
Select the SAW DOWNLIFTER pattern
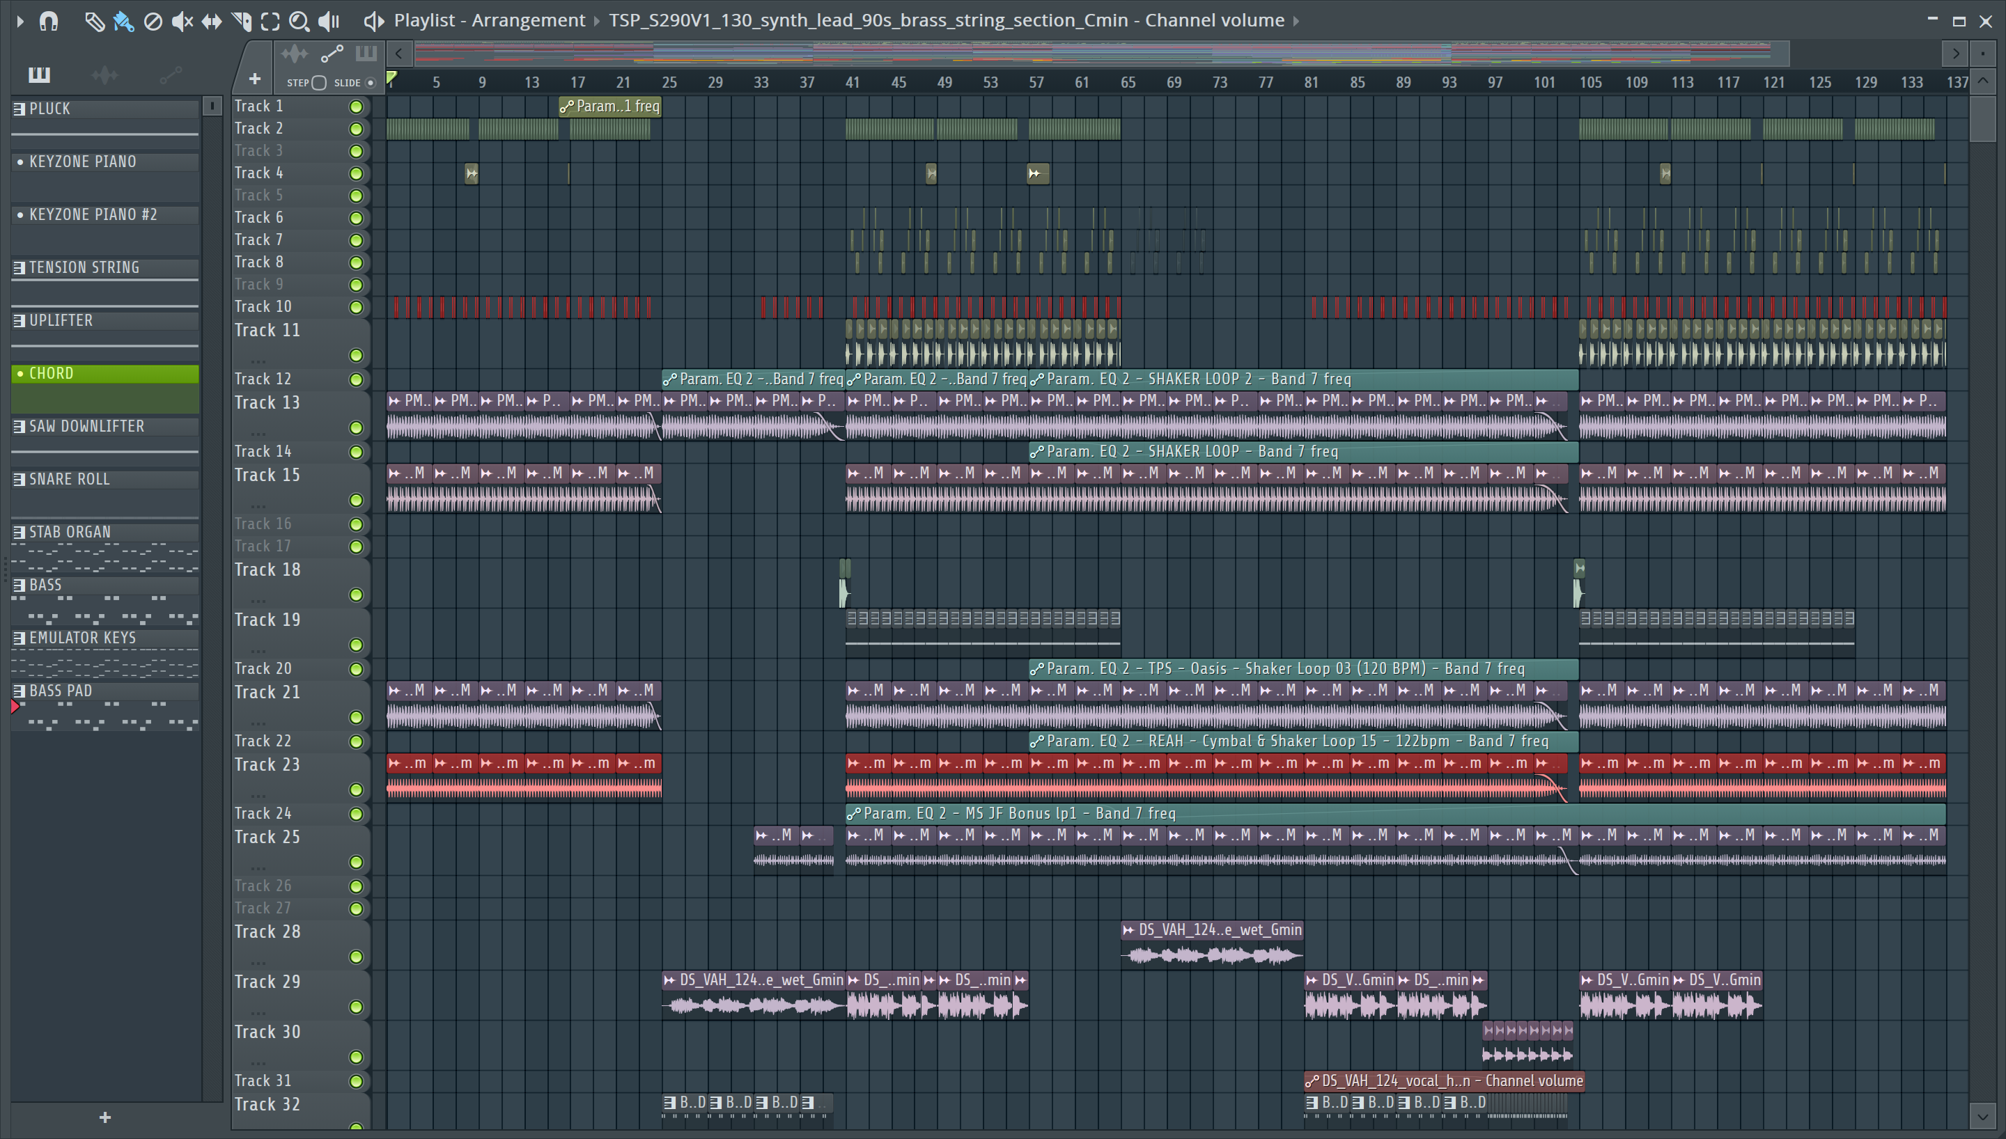coord(105,426)
